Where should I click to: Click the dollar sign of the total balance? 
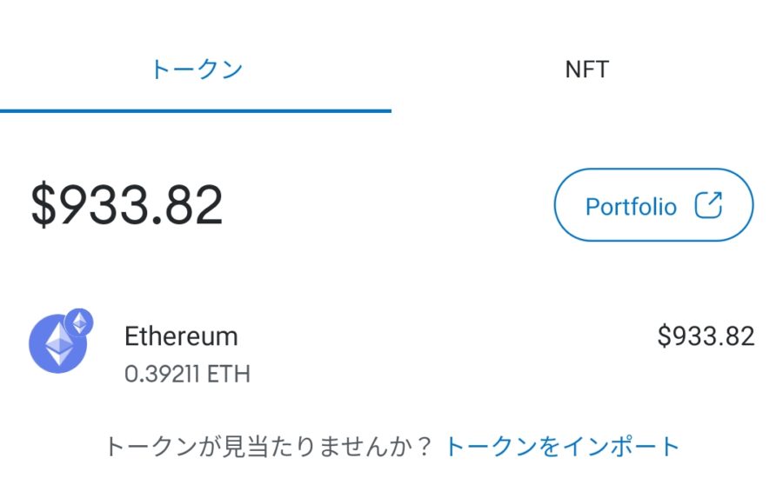(x=43, y=205)
